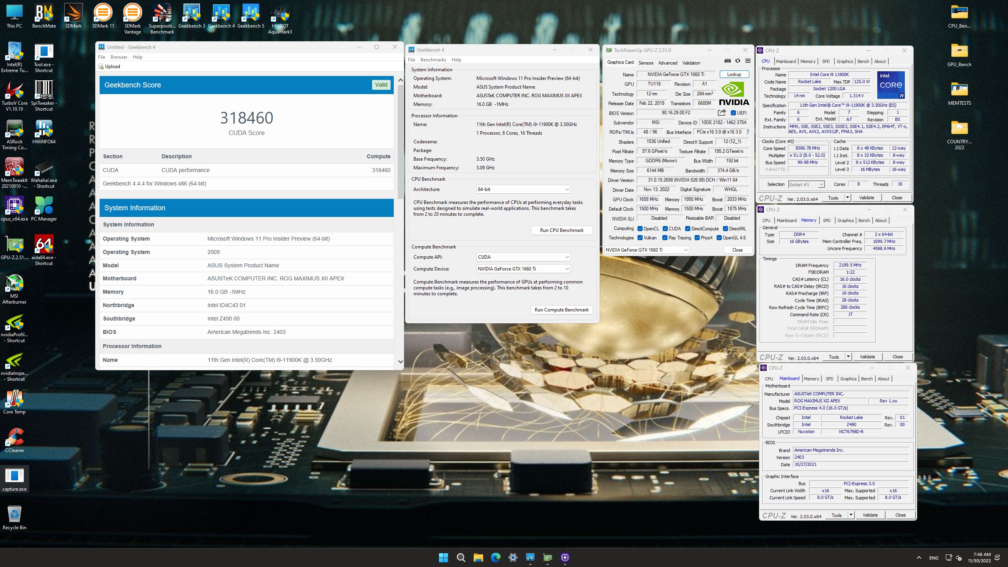Viewport: 1008px width, 567px height.
Task: Open the GPU-Z hamburger menu icon
Action: click(748, 61)
